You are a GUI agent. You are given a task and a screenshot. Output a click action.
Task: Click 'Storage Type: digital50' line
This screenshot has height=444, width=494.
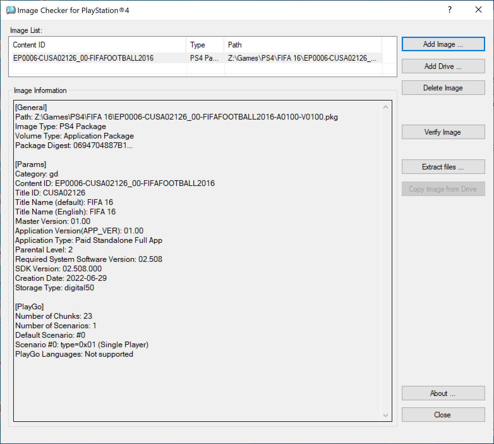tap(55, 288)
